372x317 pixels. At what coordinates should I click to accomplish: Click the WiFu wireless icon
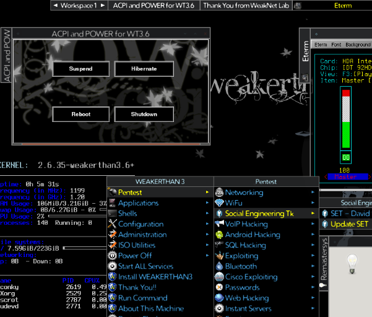219,203
